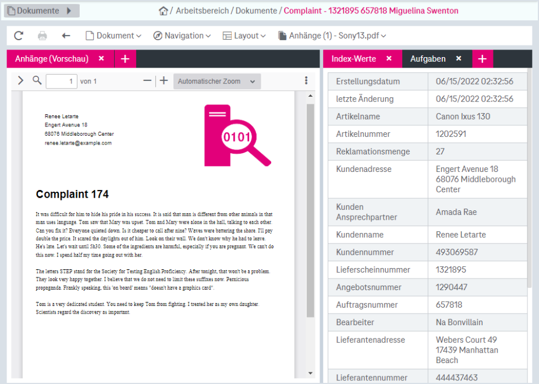Screen dimensions: 539x384
Task: Zoom in with the plus icon
Action: pos(164,81)
